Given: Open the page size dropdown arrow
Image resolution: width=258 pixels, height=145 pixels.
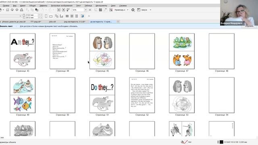Looking at the screenshot, I should [21, 16].
